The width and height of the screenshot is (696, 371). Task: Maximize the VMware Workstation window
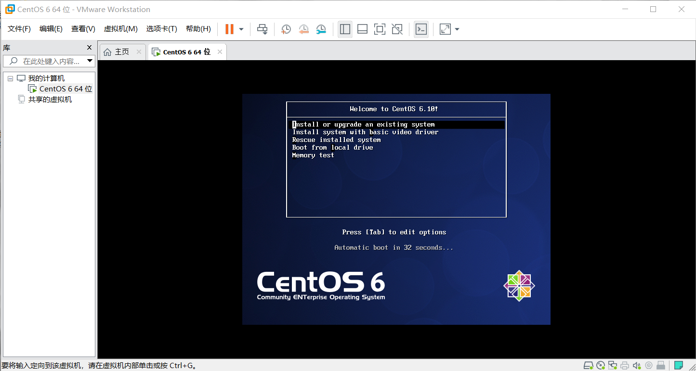(x=653, y=9)
